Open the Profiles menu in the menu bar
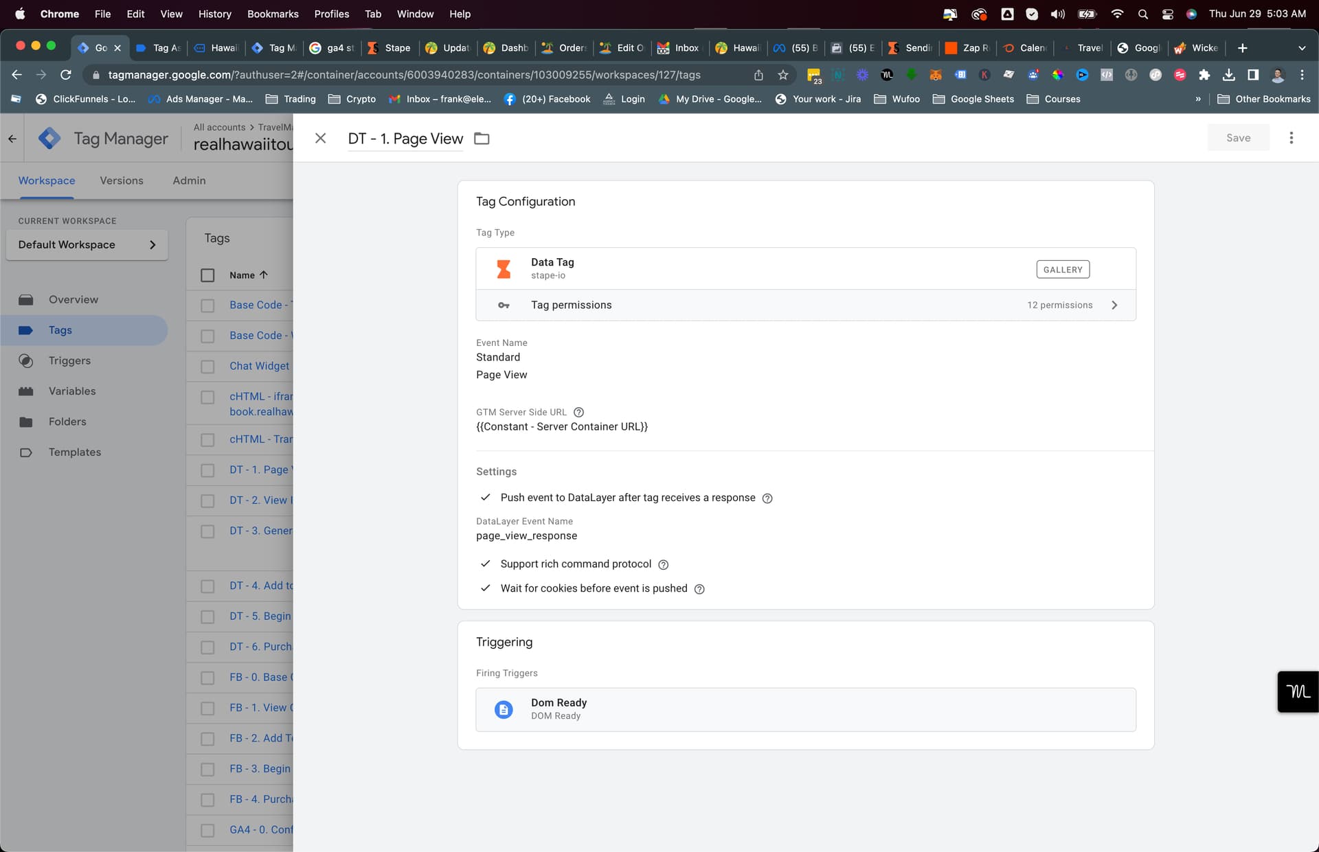The image size is (1319, 852). (x=331, y=14)
